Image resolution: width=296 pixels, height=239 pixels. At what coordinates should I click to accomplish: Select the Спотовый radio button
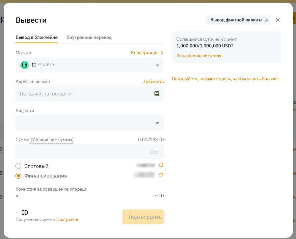[19, 166]
